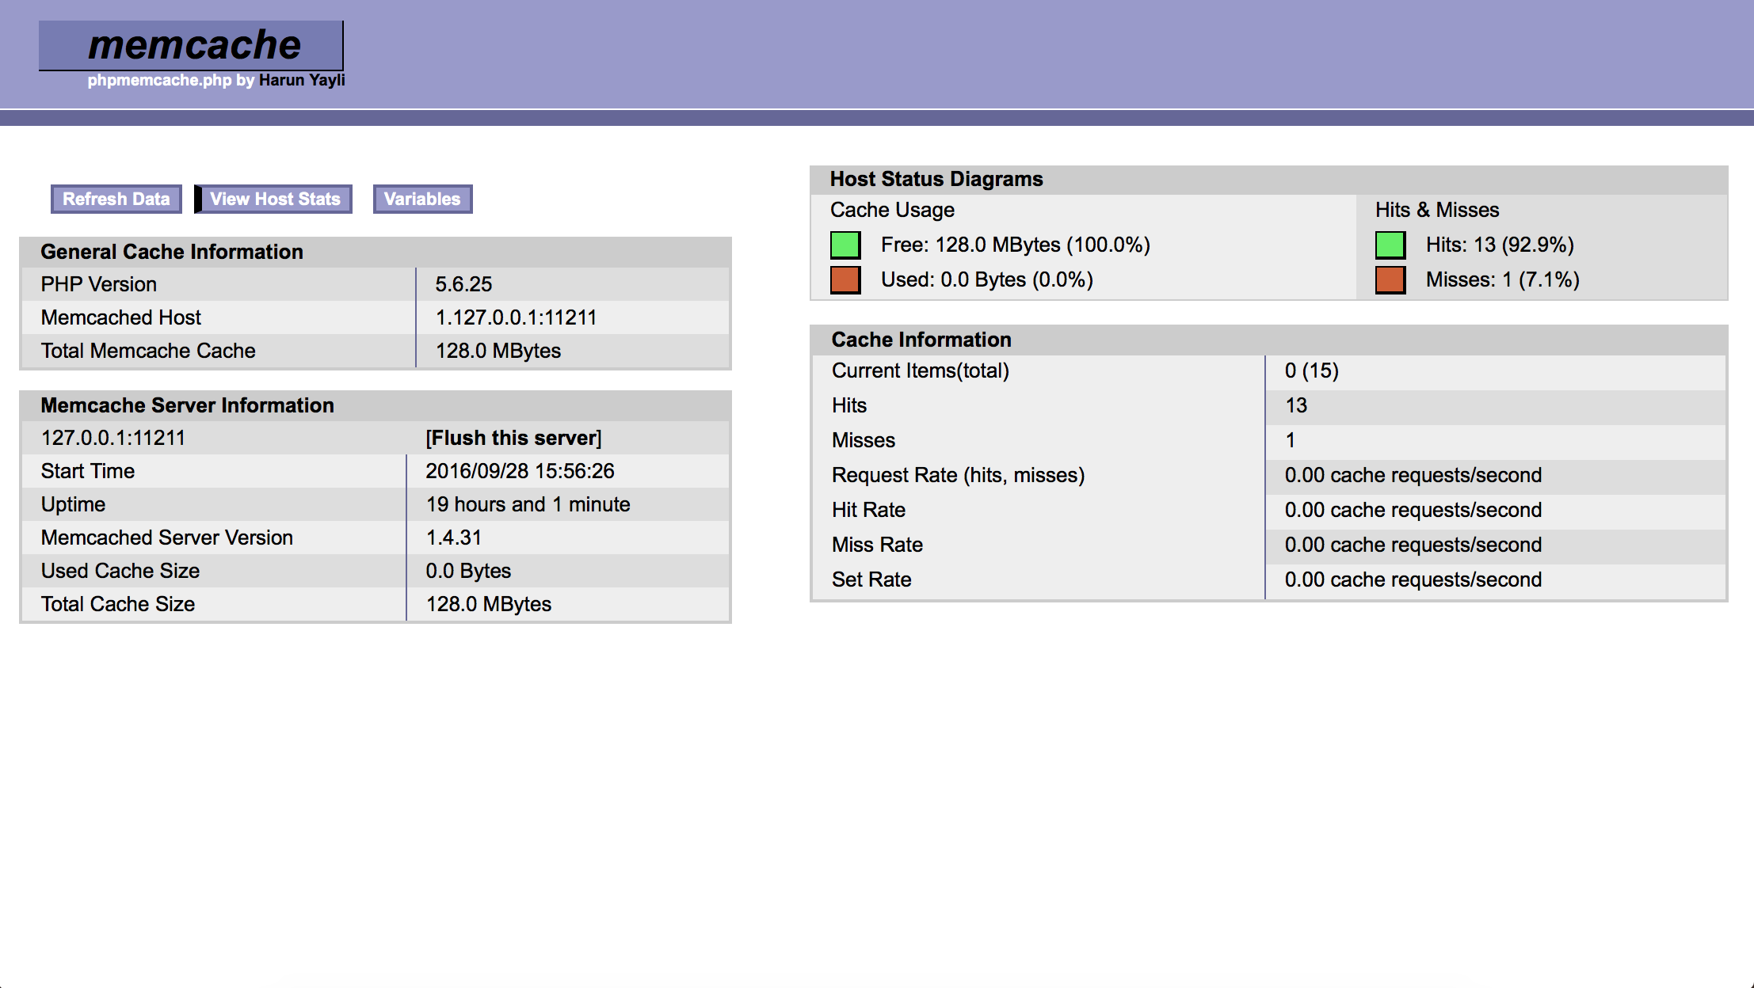Image resolution: width=1754 pixels, height=988 pixels.
Task: Click the Cache Information section header
Action: pyautogui.click(x=921, y=340)
